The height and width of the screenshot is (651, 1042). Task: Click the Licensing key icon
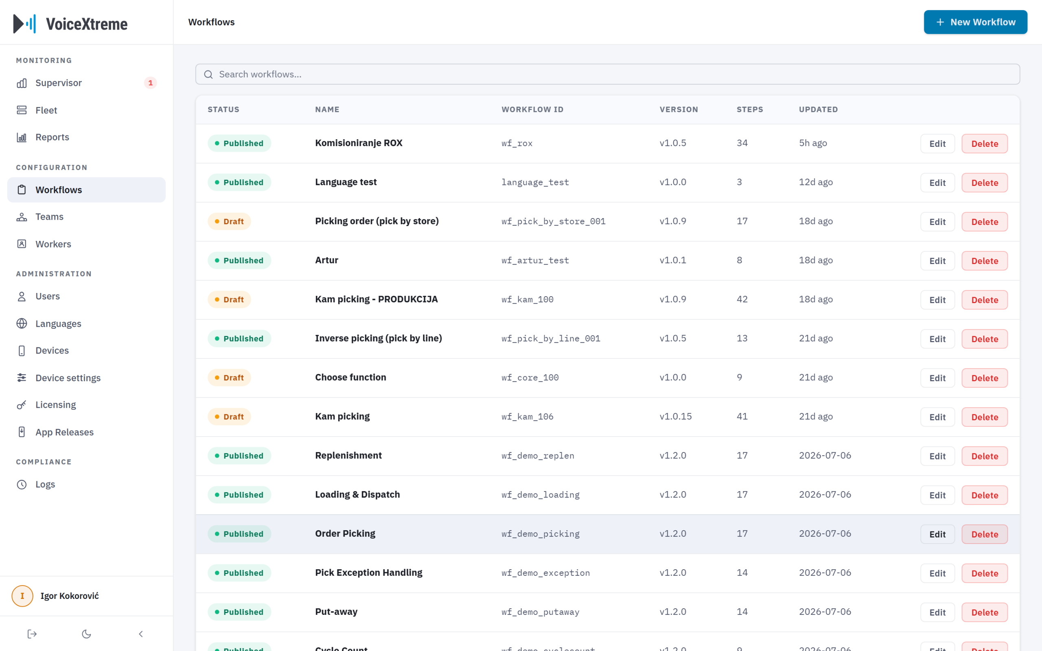pos(22,405)
